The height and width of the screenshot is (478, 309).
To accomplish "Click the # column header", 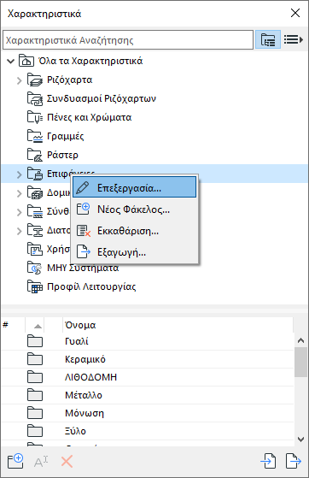I will click(x=13, y=325).
